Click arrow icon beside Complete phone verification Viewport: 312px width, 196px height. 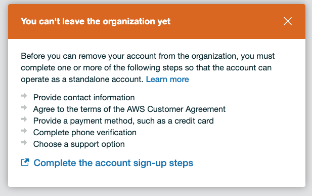click(24, 131)
